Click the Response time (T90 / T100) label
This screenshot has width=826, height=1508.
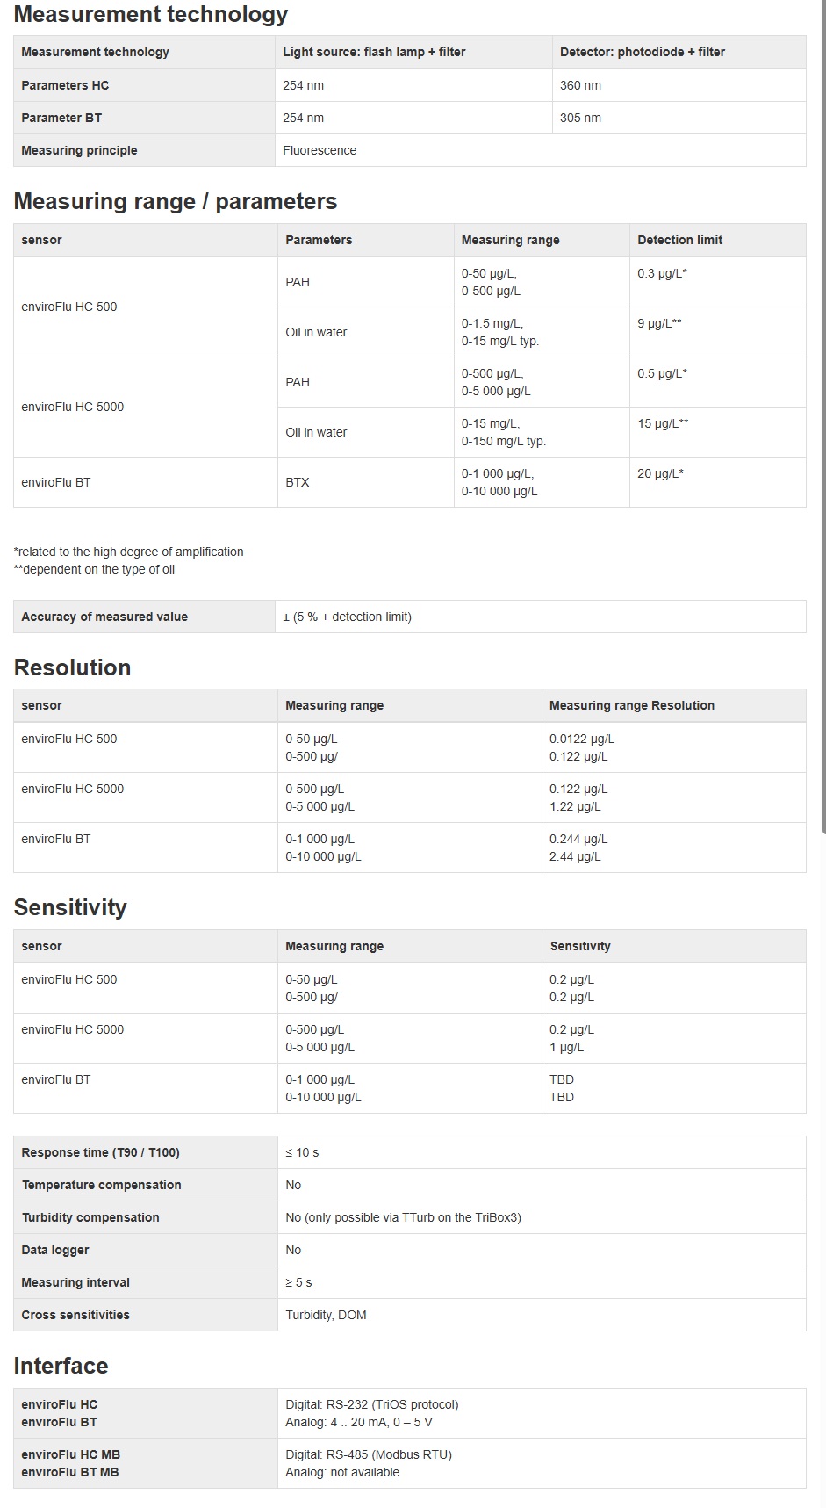[100, 1152]
